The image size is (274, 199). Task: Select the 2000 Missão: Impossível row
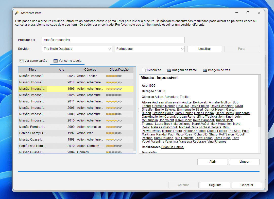(x=76, y=114)
